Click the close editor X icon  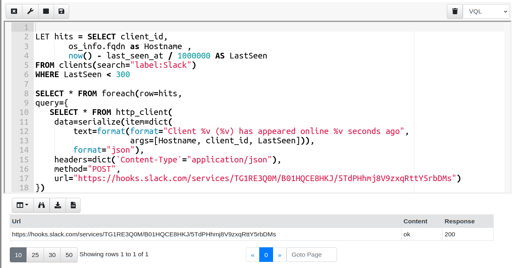[14, 11]
